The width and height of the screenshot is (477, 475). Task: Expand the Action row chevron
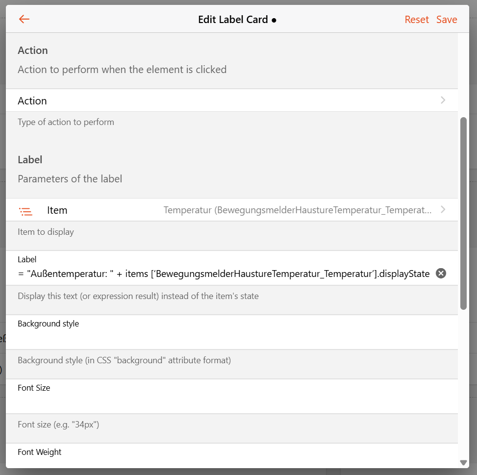pyautogui.click(x=443, y=100)
